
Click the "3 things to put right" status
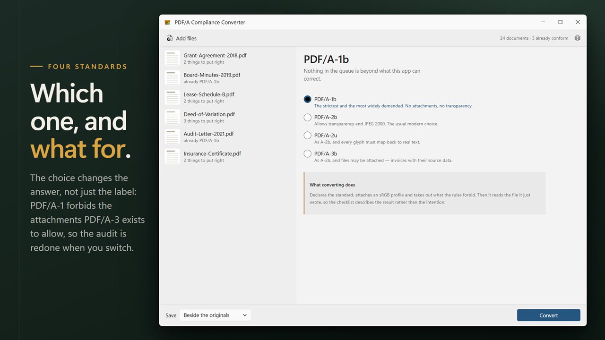(204, 121)
